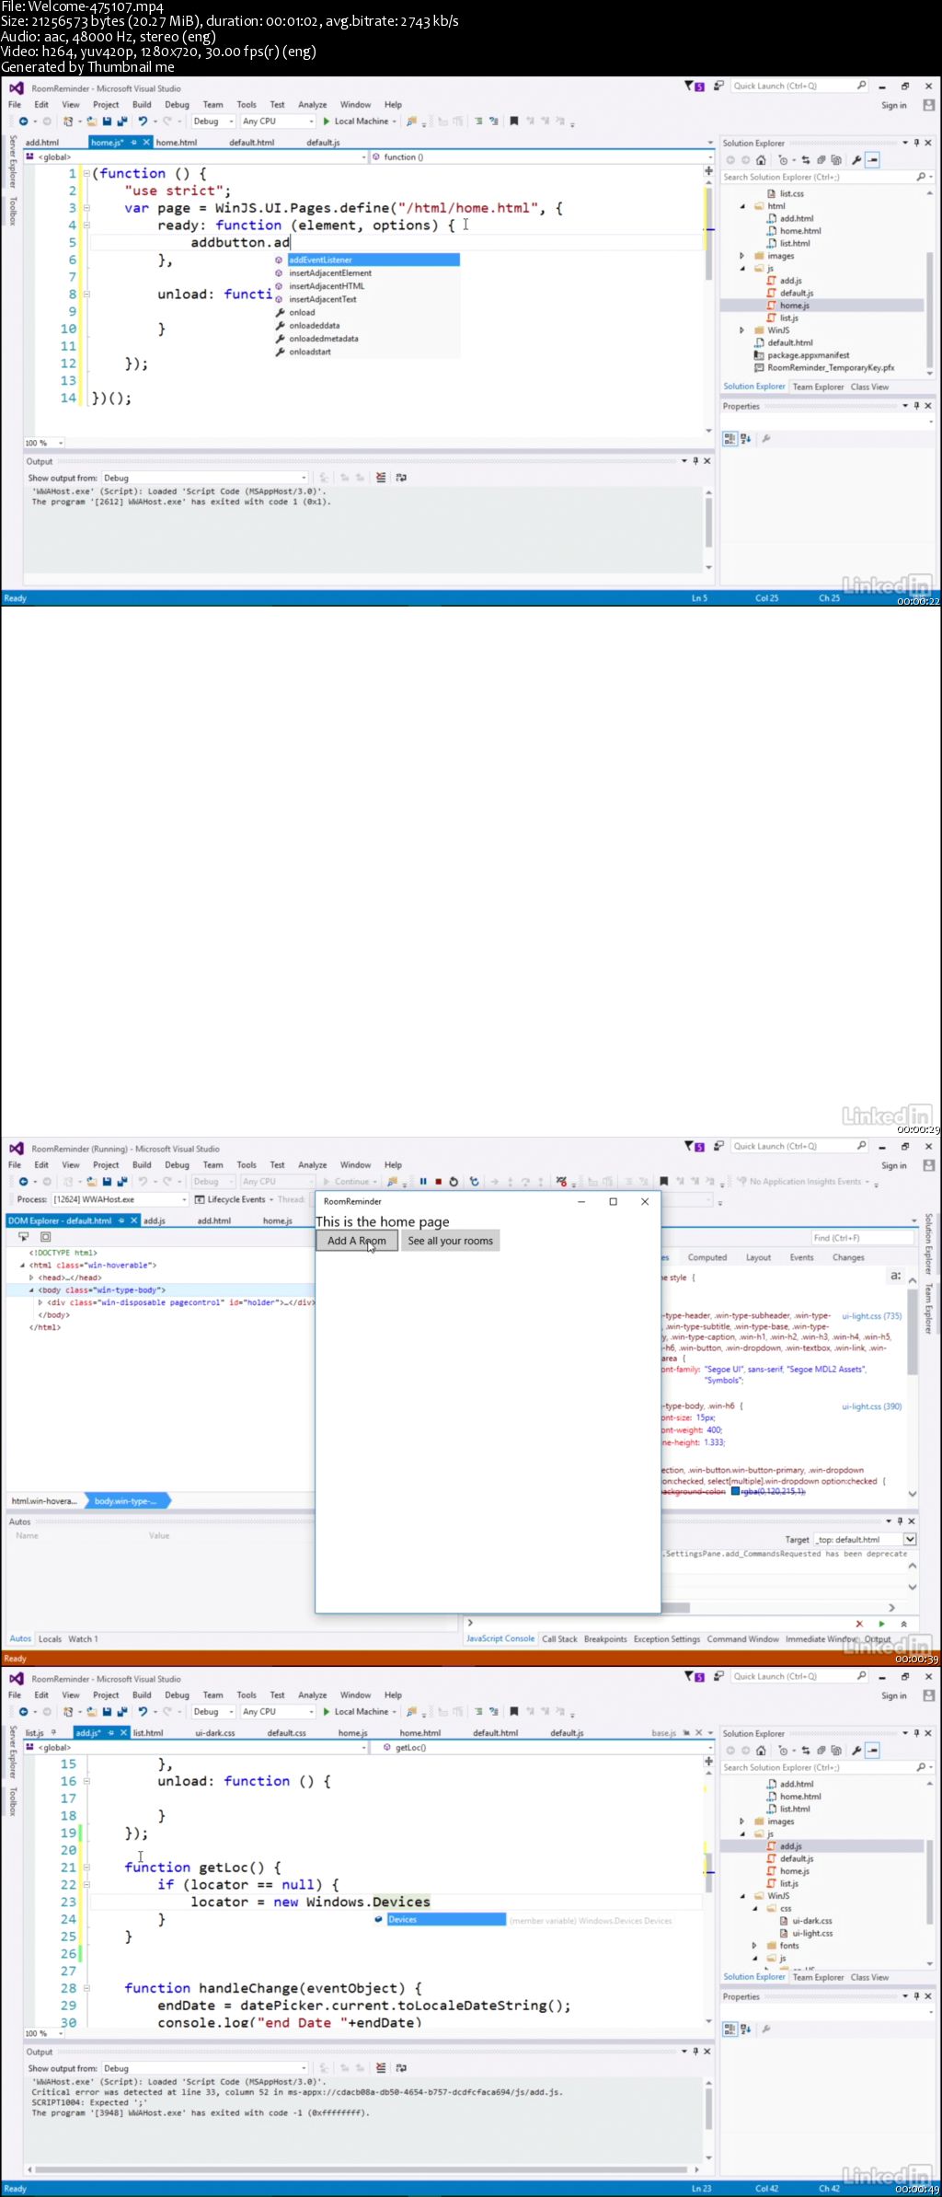
Task: Click the rgba(0,120,215,1) blue color swatch
Action: tap(735, 1492)
